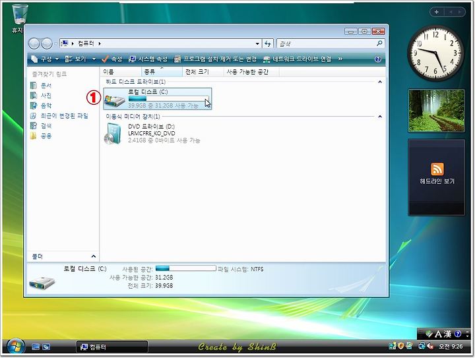Open the 음악 favorite link
Image resolution: width=475 pixels, height=358 pixels.
[x=46, y=105]
